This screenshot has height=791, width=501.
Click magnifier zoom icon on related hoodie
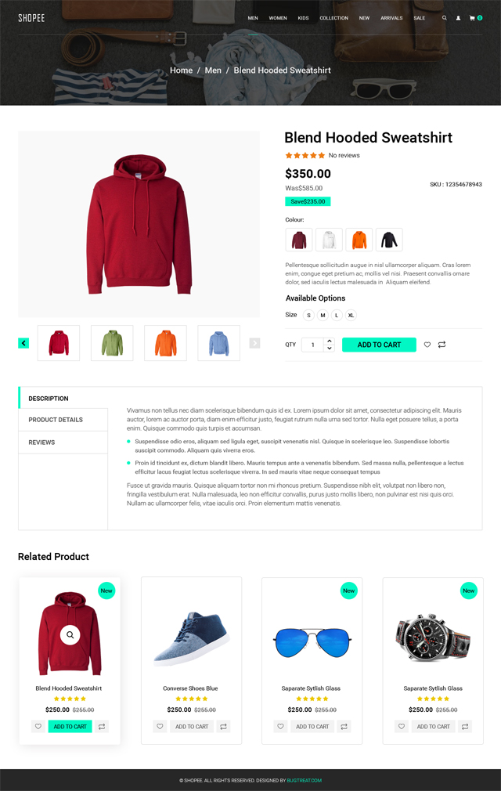point(70,634)
